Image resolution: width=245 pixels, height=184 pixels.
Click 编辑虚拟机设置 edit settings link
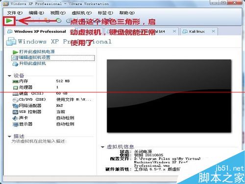[x=35, y=57]
